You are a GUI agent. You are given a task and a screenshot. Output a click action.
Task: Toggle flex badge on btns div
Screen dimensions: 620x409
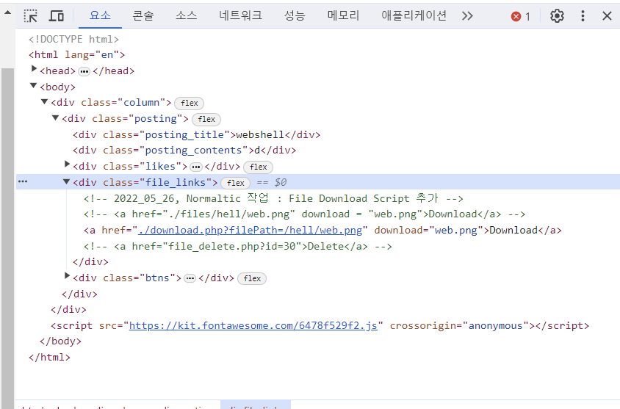(252, 278)
